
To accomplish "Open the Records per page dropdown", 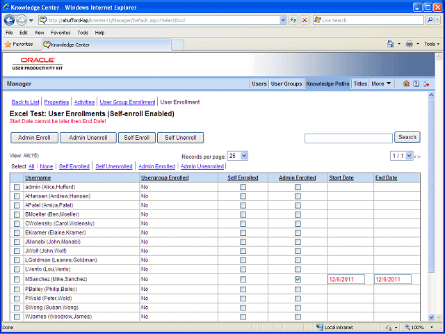I will pos(238,156).
